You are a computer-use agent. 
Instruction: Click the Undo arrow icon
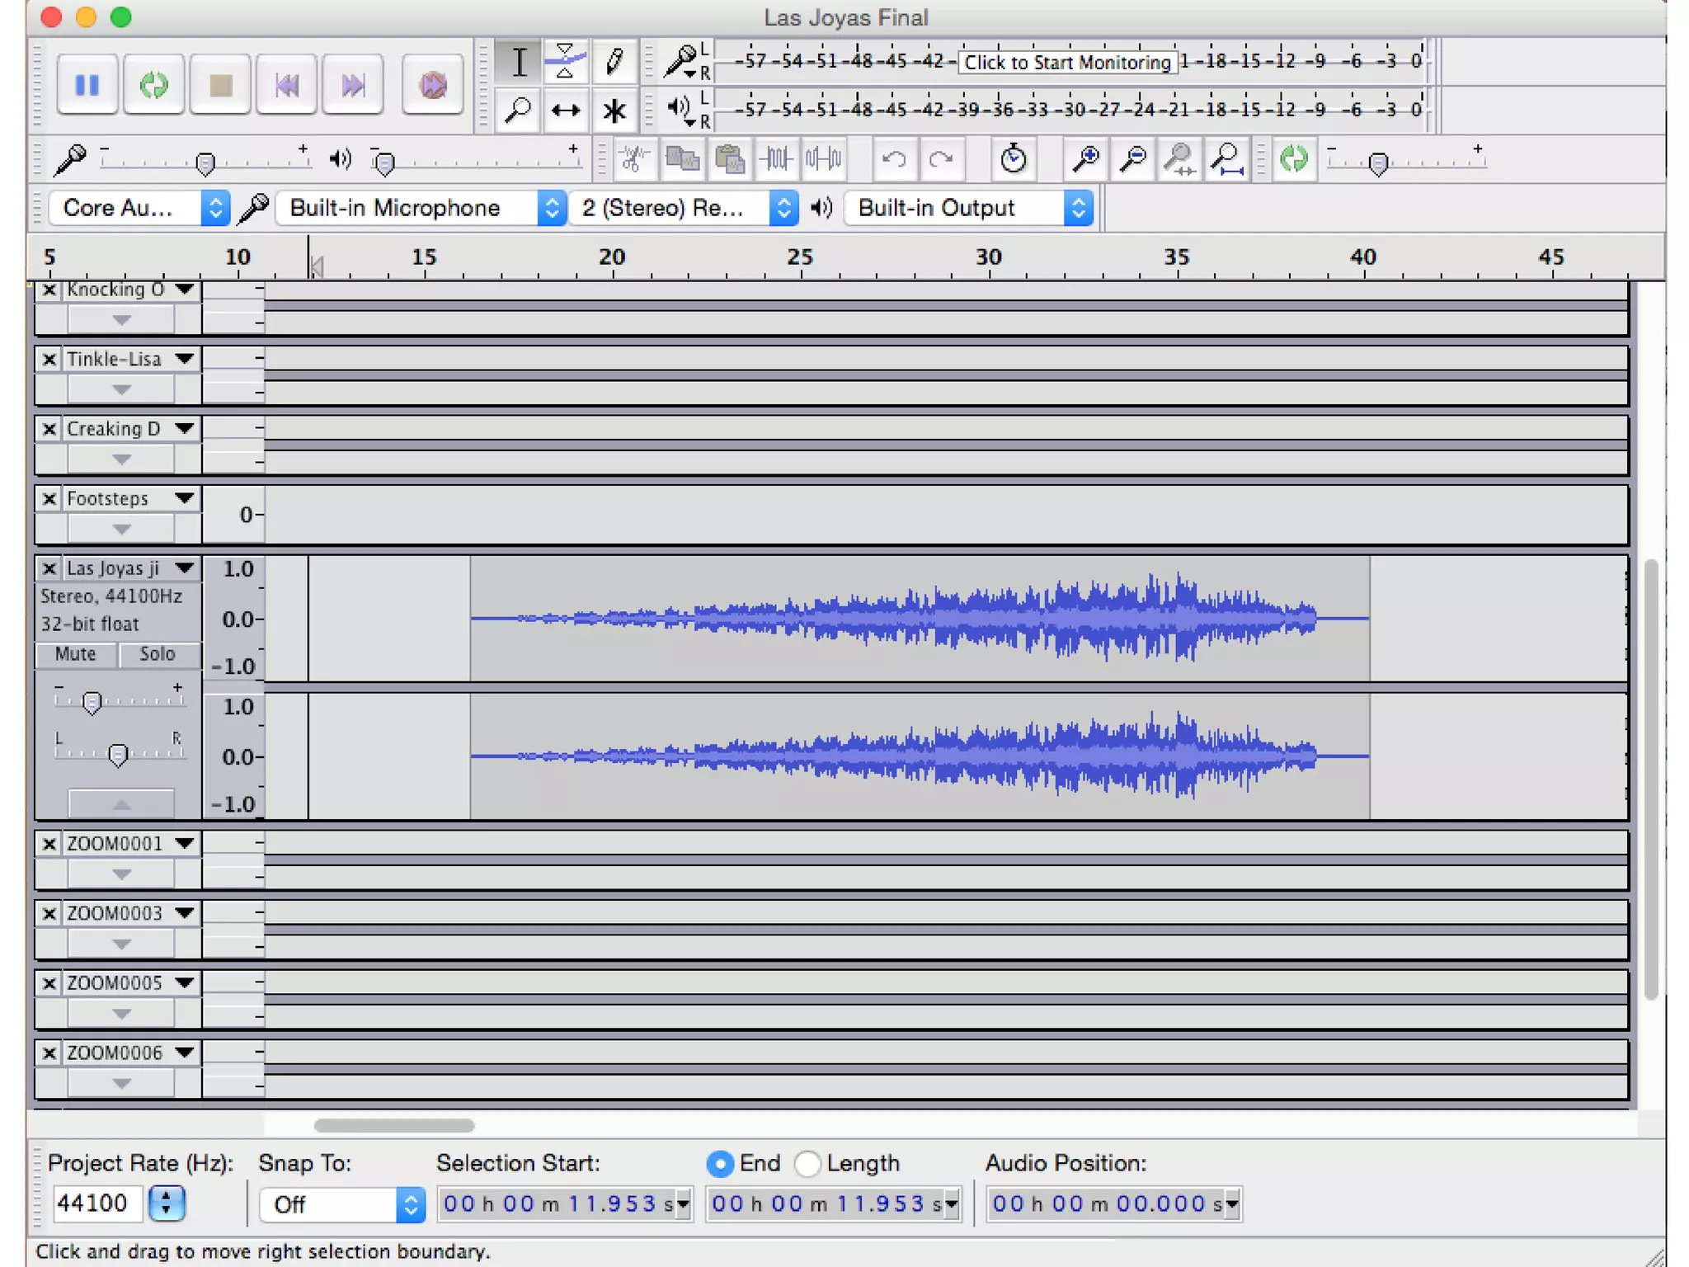click(x=894, y=158)
